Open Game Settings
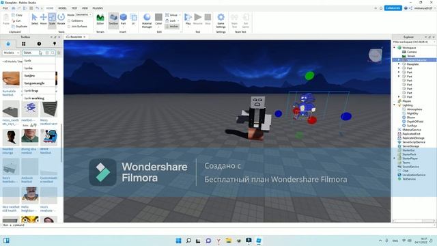 pyautogui.click(x=221, y=20)
